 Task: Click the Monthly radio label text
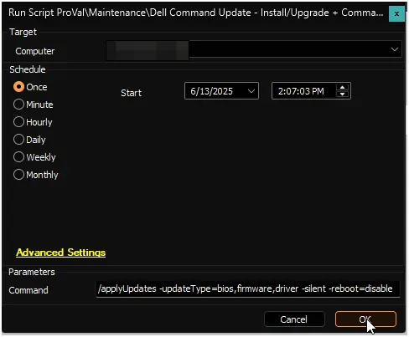(x=42, y=175)
